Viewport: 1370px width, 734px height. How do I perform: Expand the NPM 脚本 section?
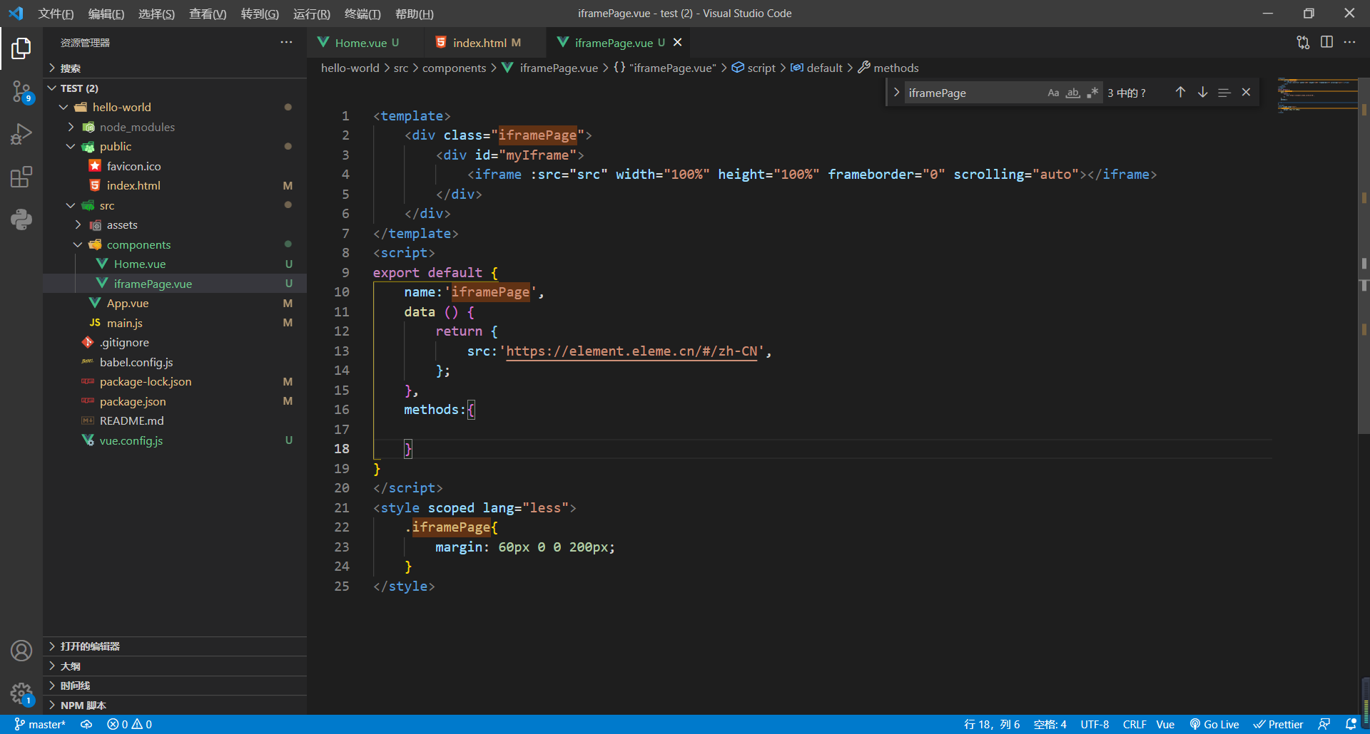pos(175,705)
